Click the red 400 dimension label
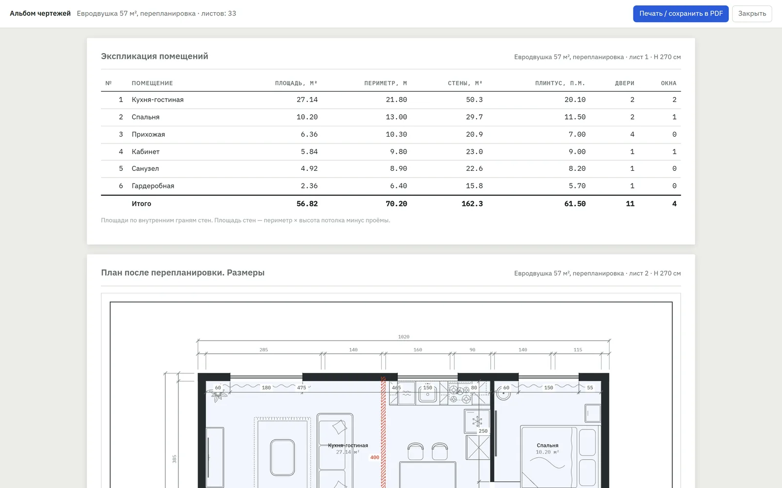 375,457
